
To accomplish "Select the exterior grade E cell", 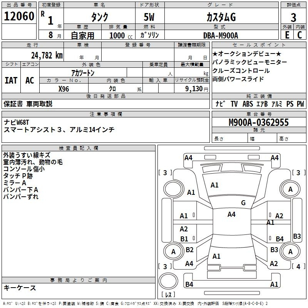I will [x=287, y=35].
